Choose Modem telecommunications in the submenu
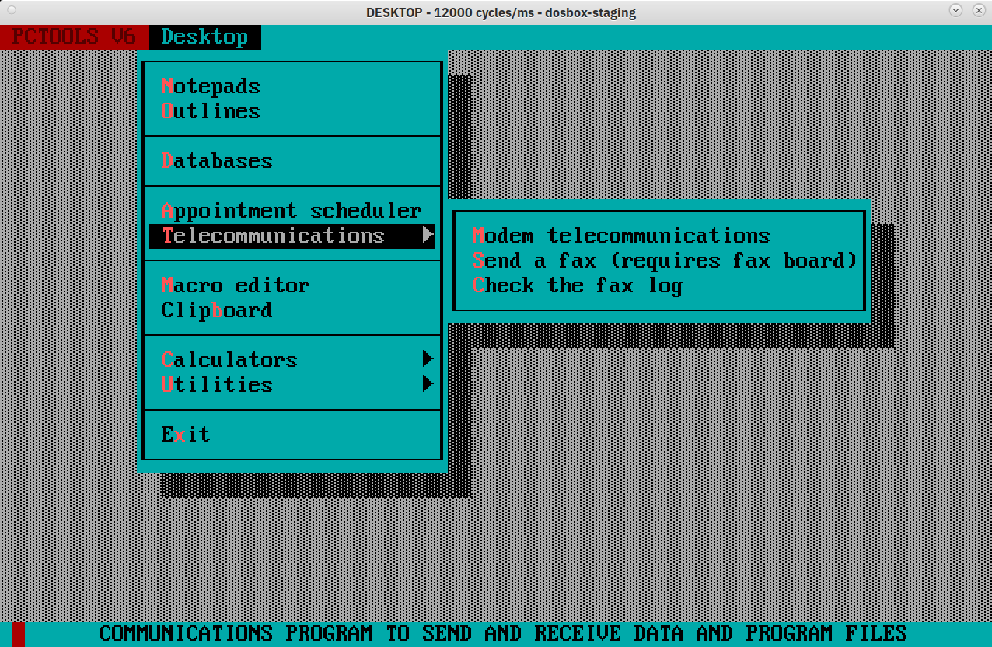 (x=621, y=235)
